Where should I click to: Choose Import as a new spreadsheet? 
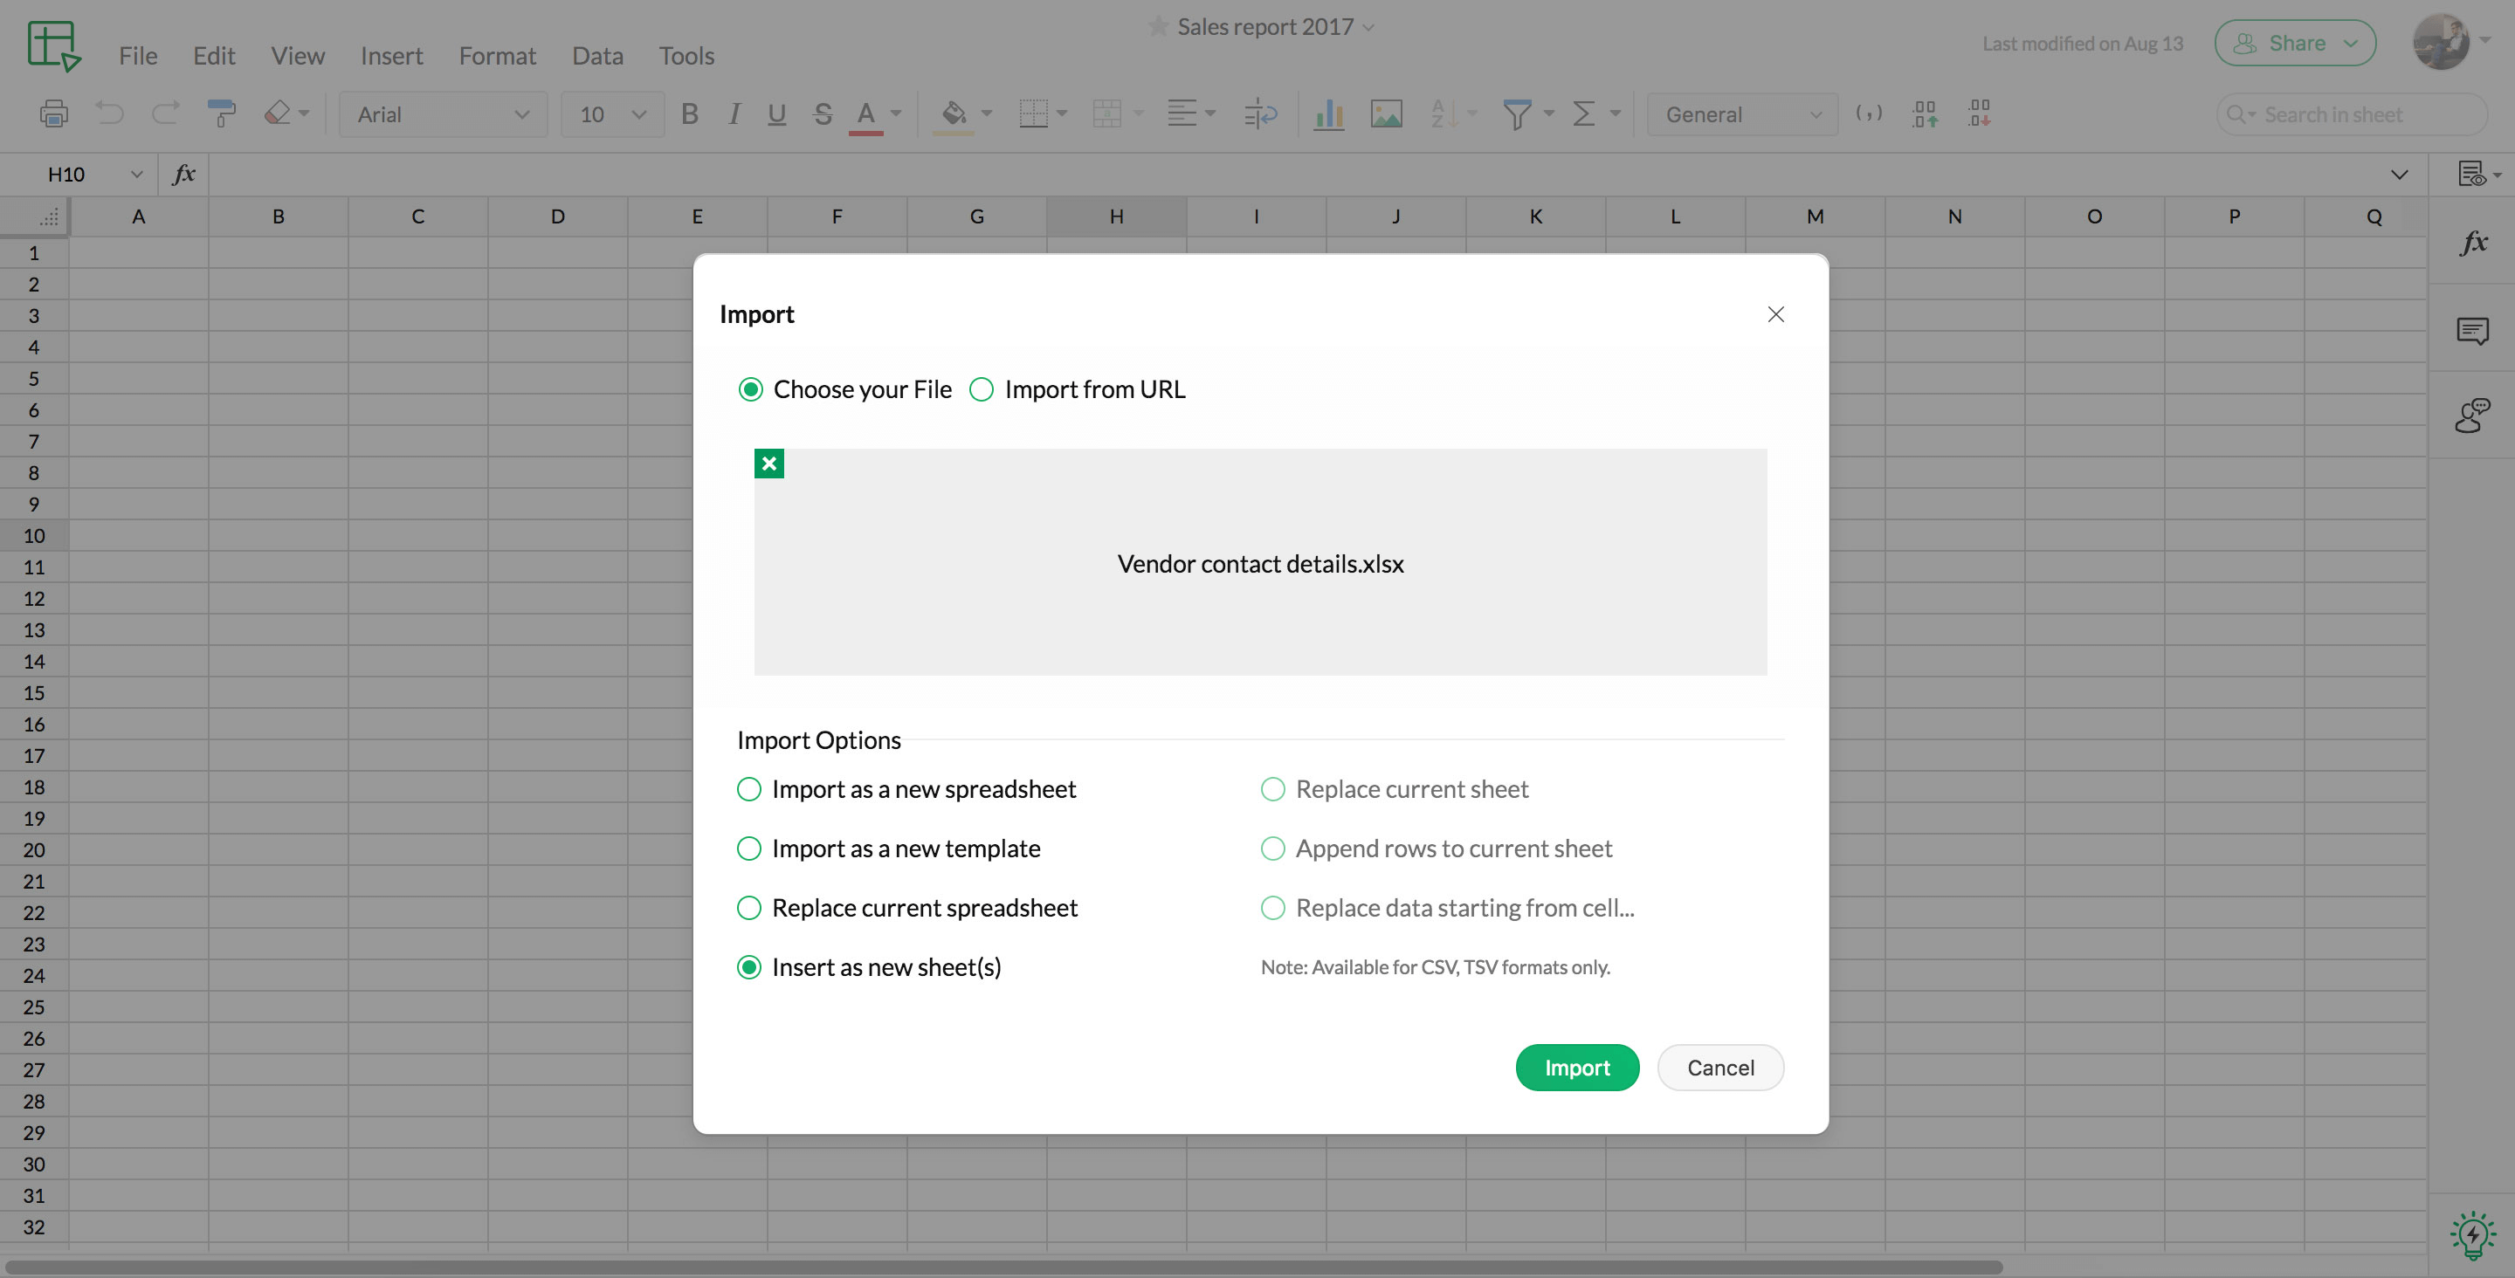(x=749, y=789)
